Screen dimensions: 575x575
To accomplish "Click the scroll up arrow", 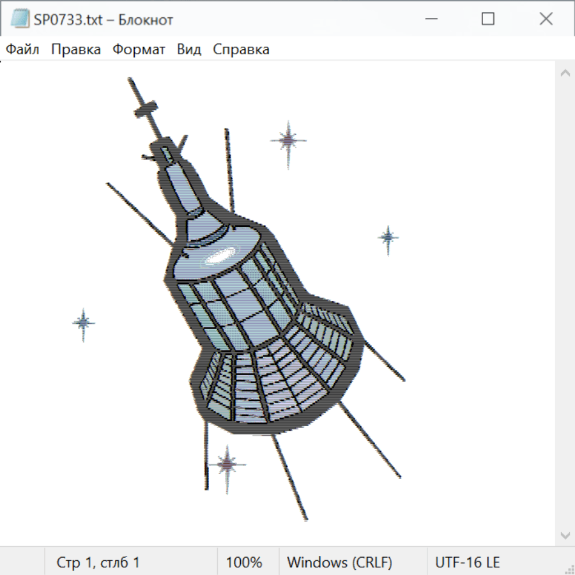I will click(x=565, y=73).
